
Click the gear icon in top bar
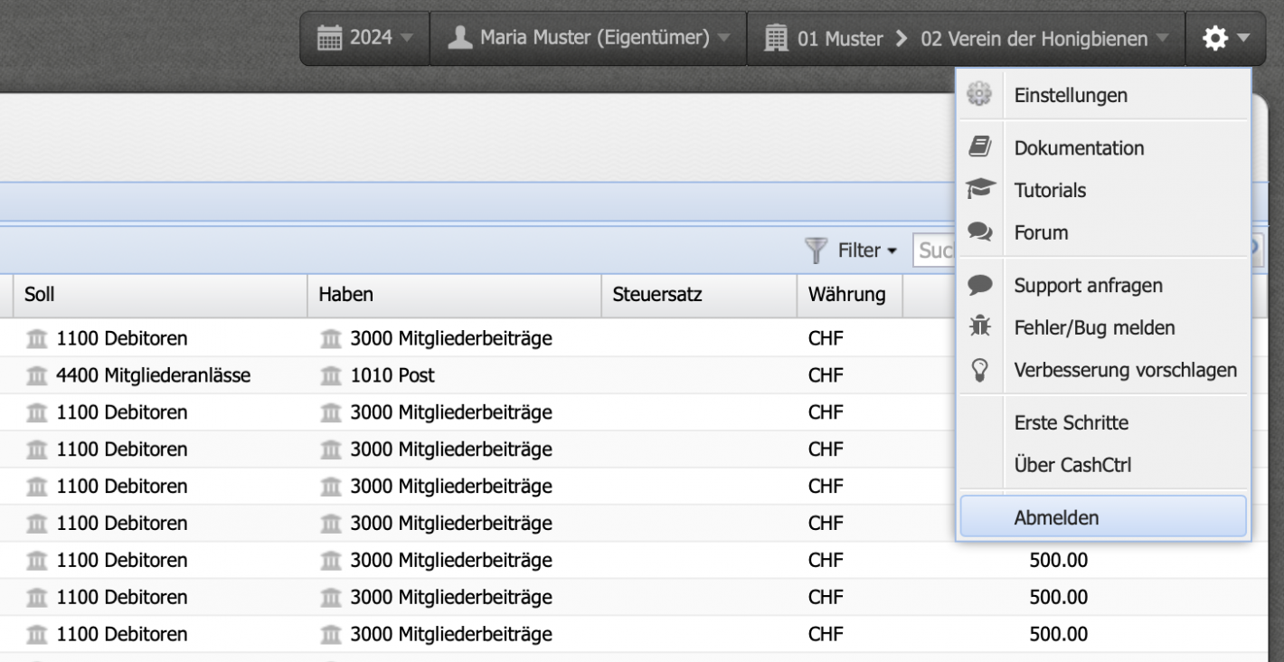point(1216,38)
